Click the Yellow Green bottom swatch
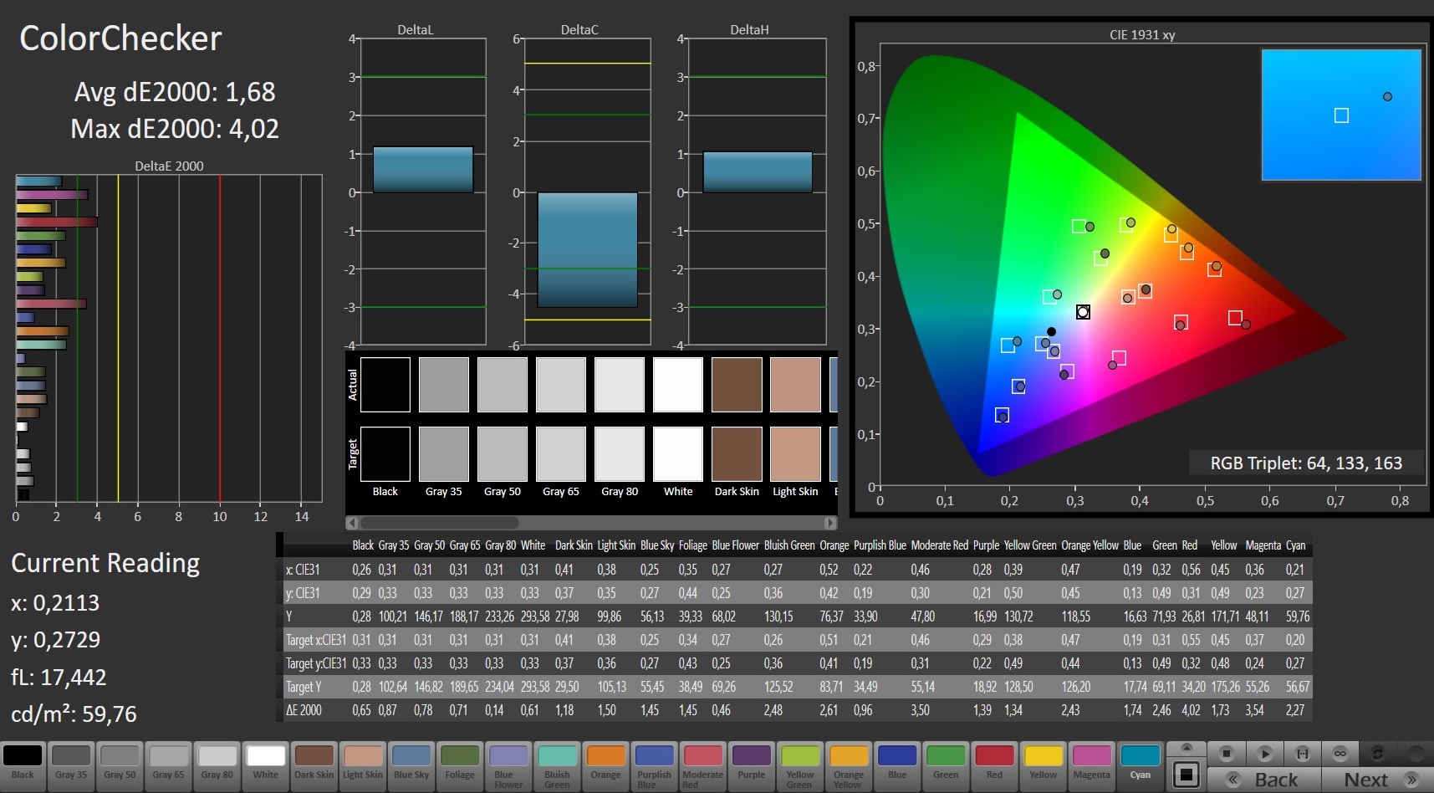Screen dimensions: 1434x793 (x=799, y=765)
